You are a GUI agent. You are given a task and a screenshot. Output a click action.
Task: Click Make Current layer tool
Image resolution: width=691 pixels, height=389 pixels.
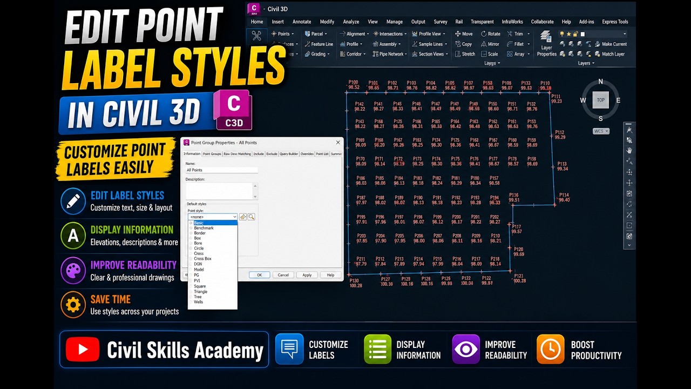(x=610, y=44)
